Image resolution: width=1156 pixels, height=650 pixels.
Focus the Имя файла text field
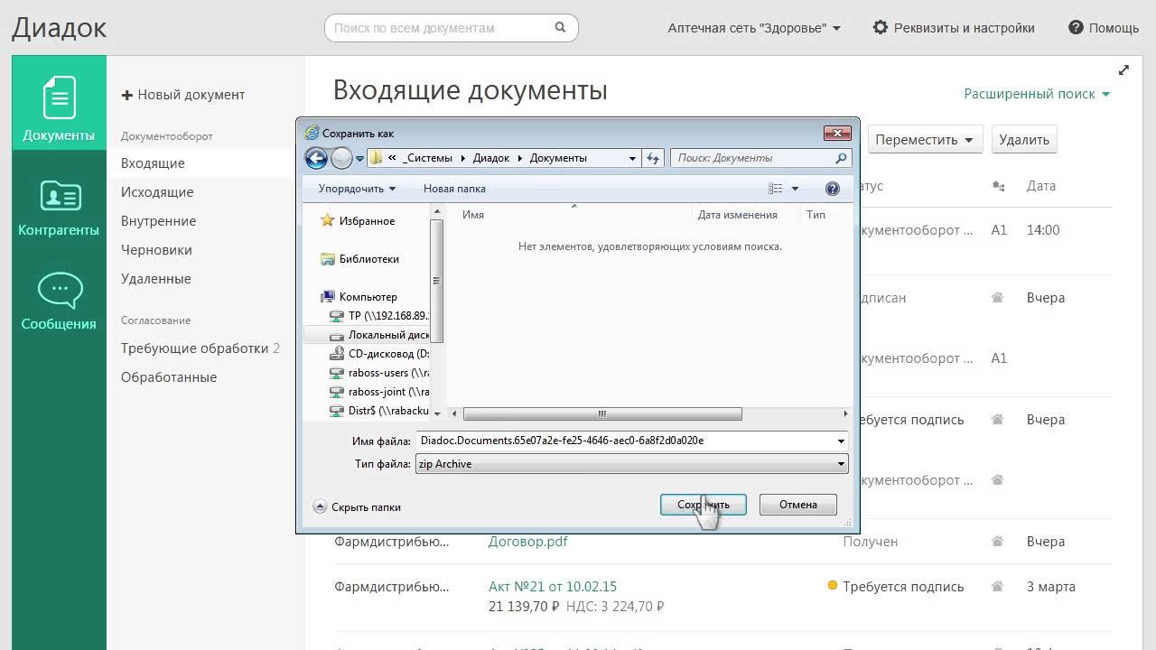(625, 441)
